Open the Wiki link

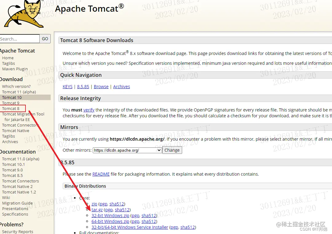pyautogui.click(x=6, y=197)
